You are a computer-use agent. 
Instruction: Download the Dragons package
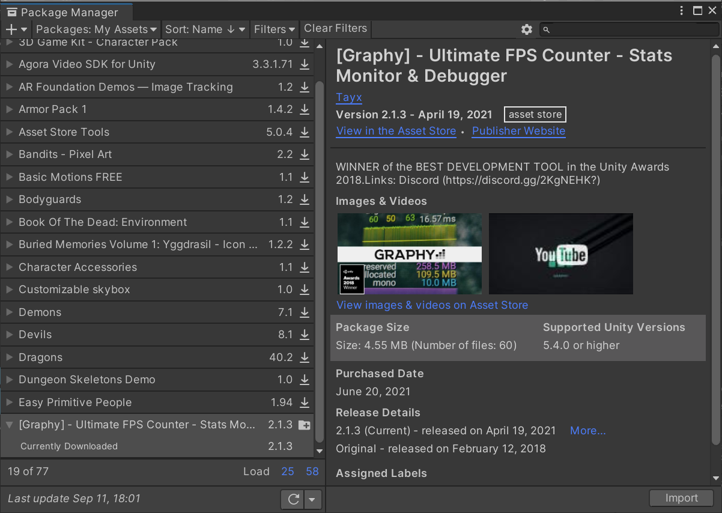[x=305, y=357]
